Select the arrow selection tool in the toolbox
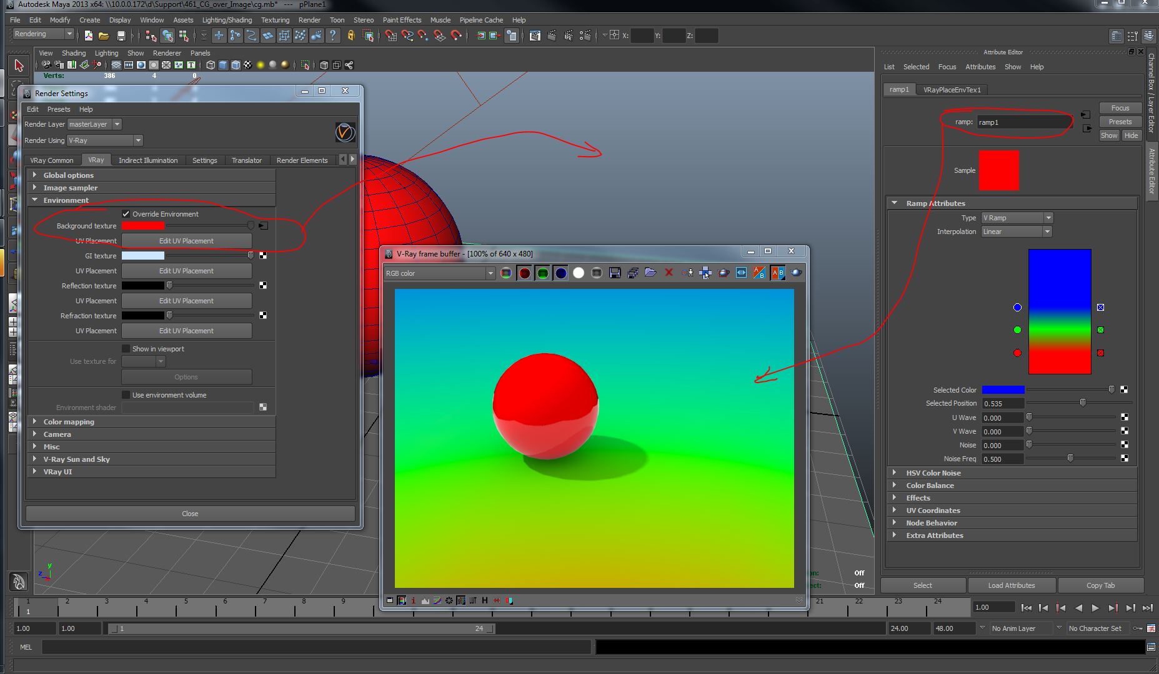This screenshot has height=674, width=1159. pos(18,65)
